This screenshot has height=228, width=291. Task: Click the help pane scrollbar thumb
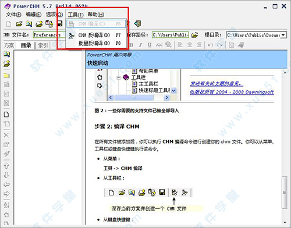[x=285, y=193]
